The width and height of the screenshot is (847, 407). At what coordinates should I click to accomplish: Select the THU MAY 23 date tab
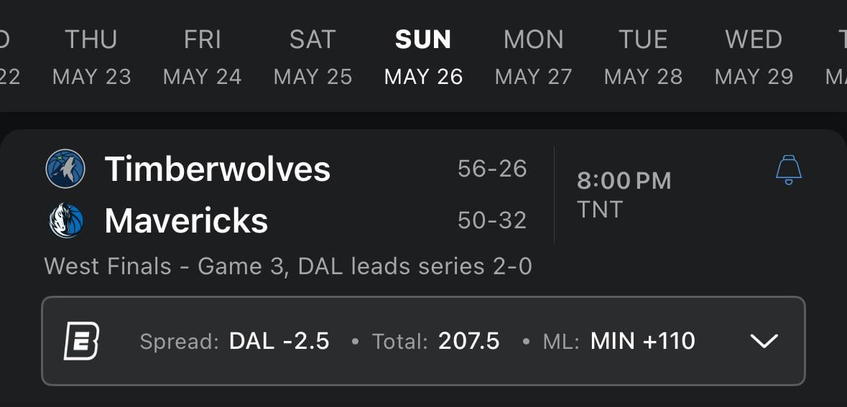[91, 57]
